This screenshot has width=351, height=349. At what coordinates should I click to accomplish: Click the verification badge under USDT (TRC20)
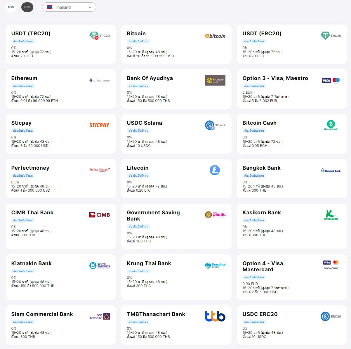tap(23, 41)
